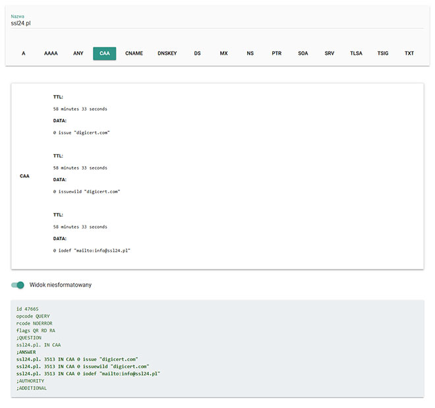Click the ';ANSWER' section header
Viewport: 435px width, 408px height.
[26, 352]
